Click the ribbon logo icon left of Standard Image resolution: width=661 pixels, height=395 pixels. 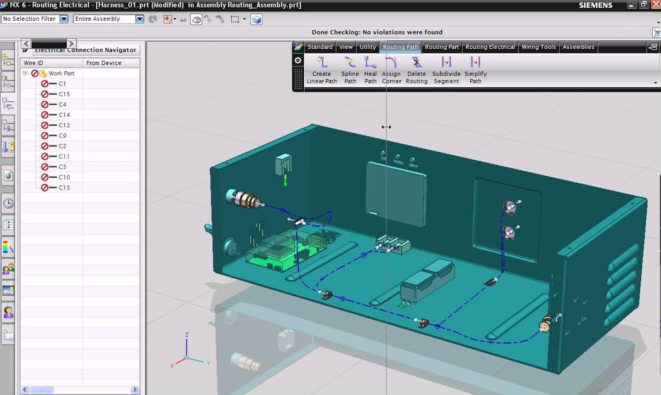click(298, 47)
